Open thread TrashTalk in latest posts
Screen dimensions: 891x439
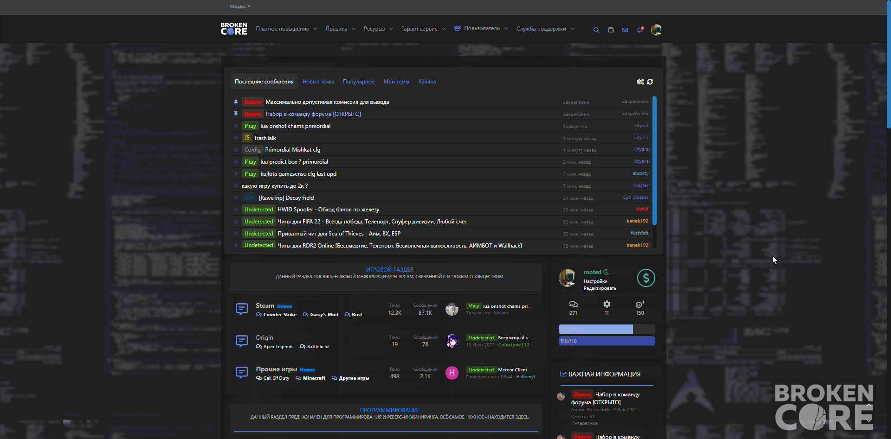[265, 138]
